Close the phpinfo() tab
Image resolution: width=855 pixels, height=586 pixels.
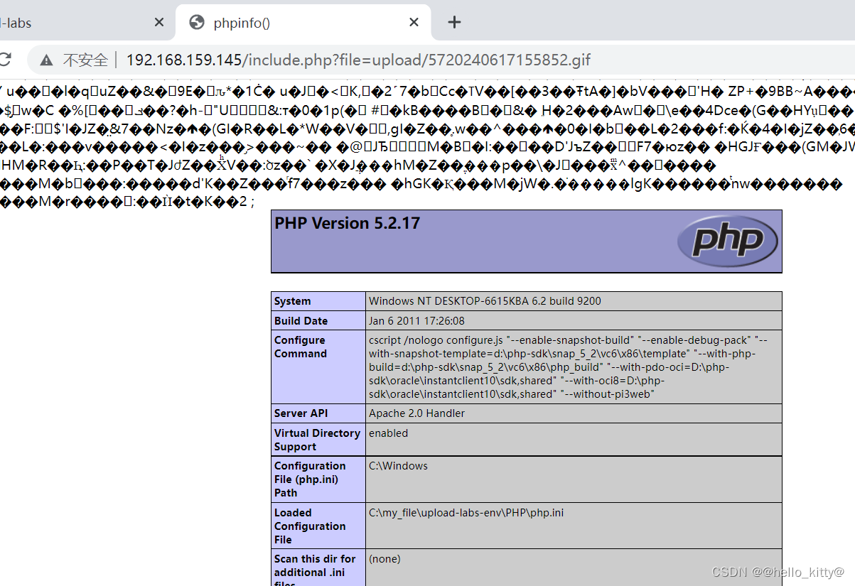(x=414, y=23)
